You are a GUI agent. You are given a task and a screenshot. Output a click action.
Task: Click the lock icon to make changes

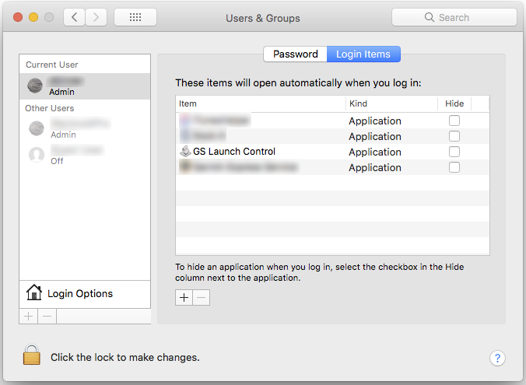(x=31, y=356)
